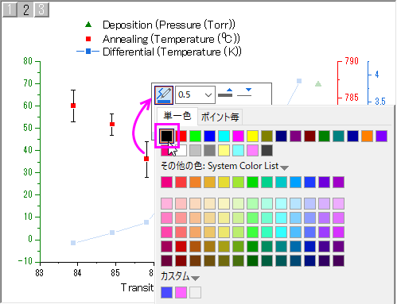397x304 pixels.
Task: Click the blue Differential line legend symbol
Action: click(x=88, y=51)
